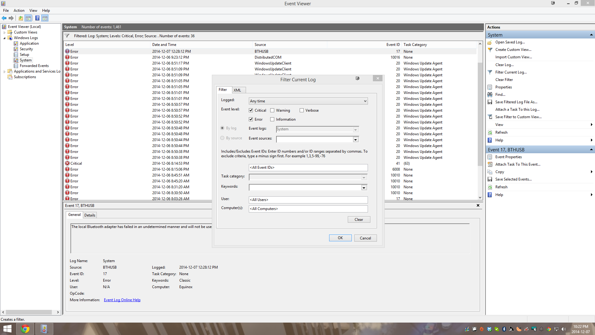Click the Find binoculars icon
This screenshot has height=335, width=595.
click(x=490, y=95)
